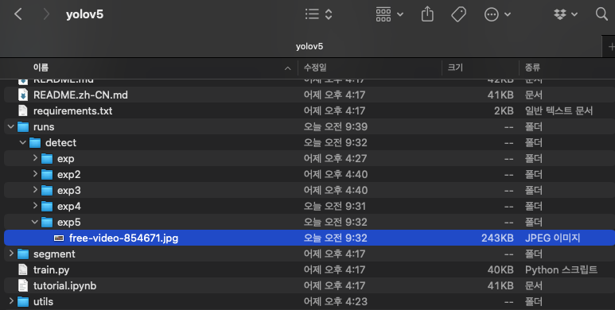Click the 어제 오후 4:23 date cell
This screenshot has height=310, width=615.
click(x=336, y=302)
